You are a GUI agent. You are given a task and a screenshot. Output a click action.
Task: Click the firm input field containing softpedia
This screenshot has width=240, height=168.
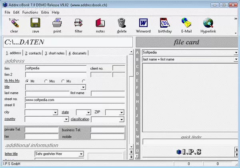[56, 68]
